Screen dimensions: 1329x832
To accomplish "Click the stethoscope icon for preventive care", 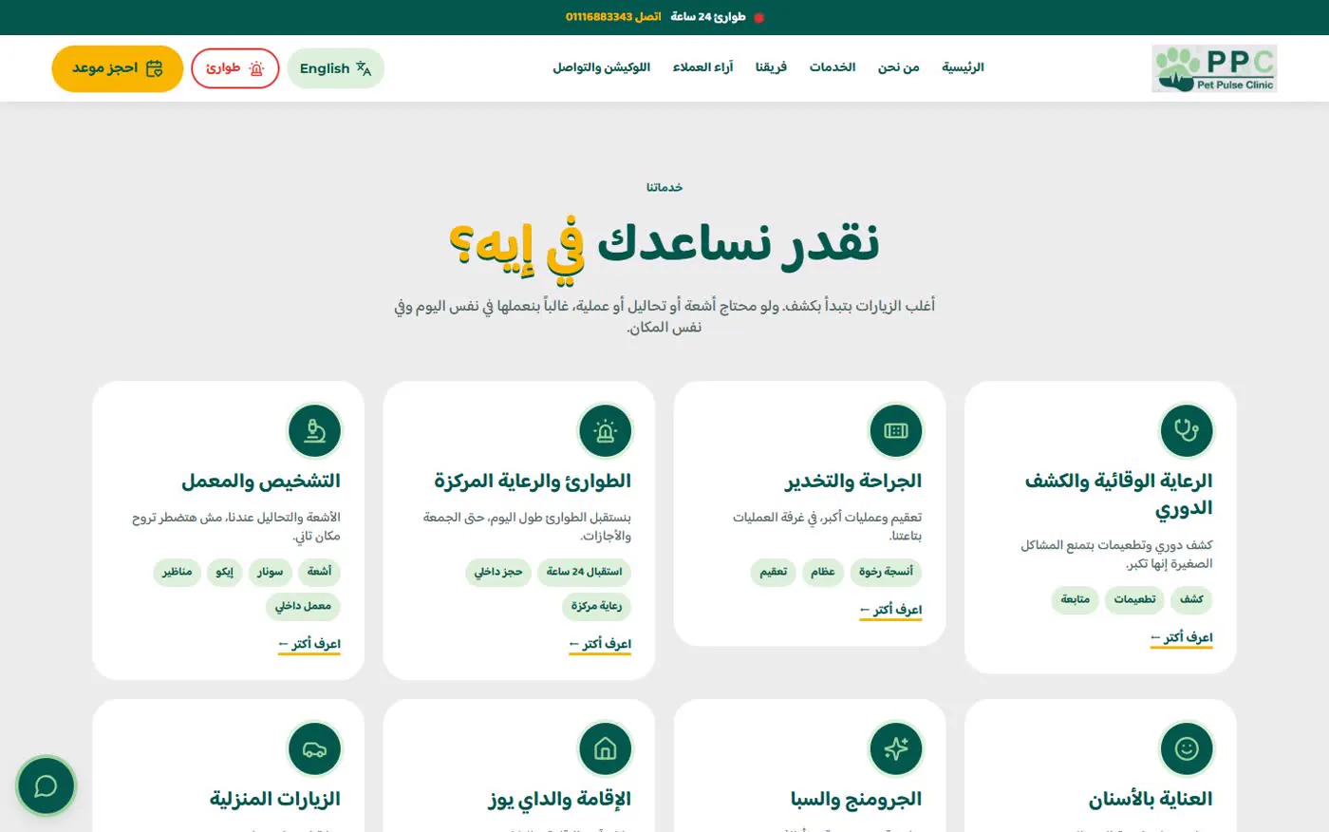I will (x=1186, y=430).
